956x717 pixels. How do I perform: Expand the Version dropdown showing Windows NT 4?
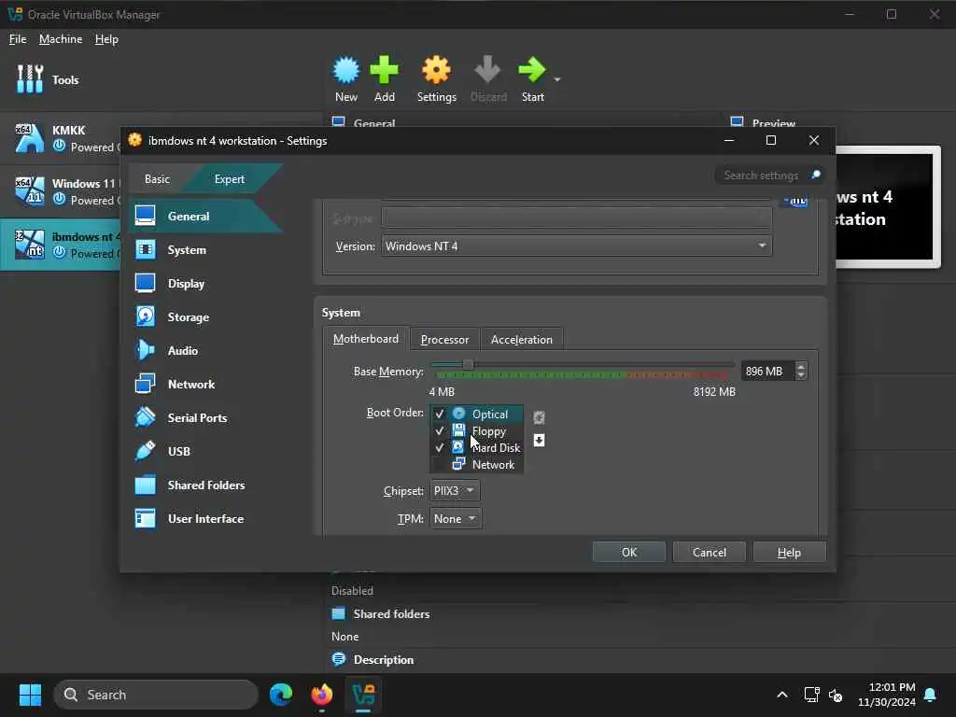tap(576, 246)
